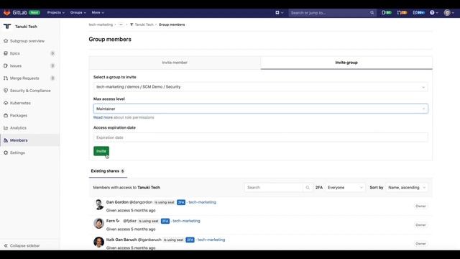
Task: Open the Max access level dropdown
Action: [x=260, y=109]
